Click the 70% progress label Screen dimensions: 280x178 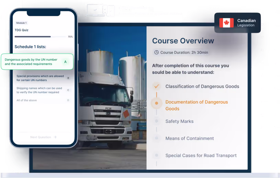(x=70, y=37)
